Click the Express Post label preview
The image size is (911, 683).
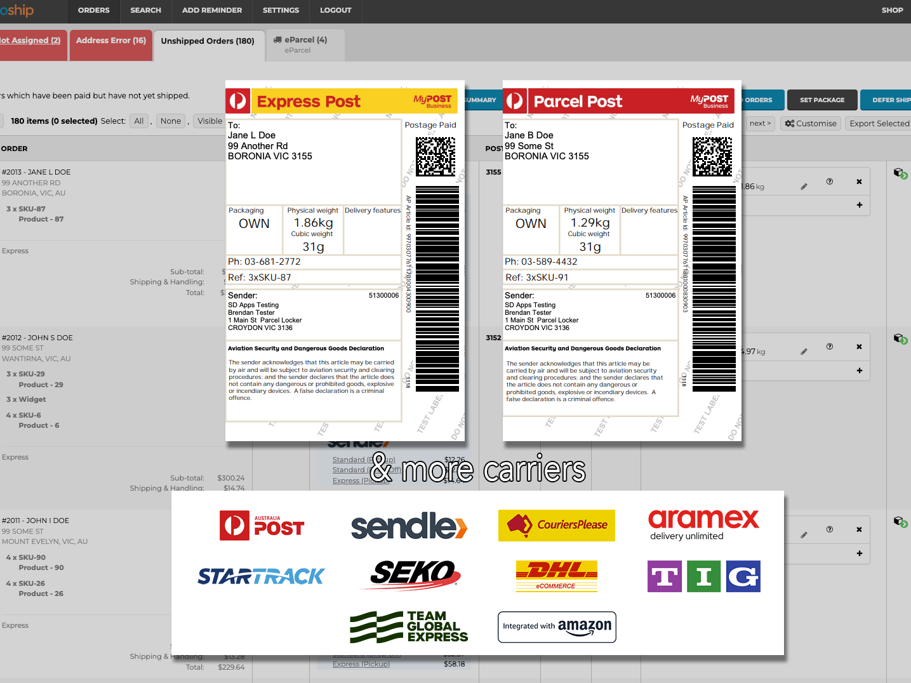345,261
